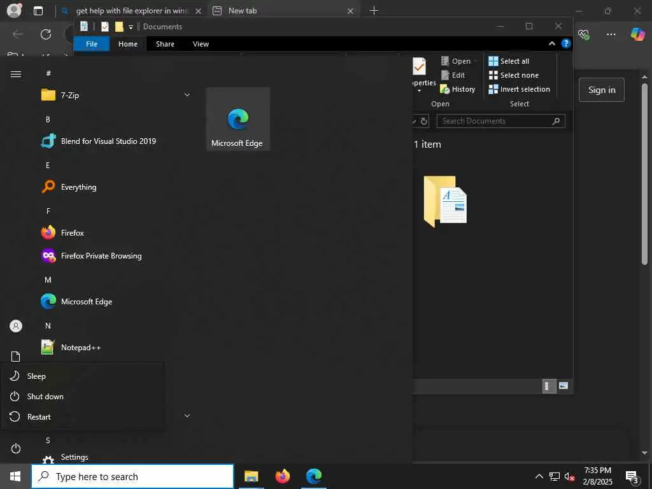The height and width of the screenshot is (489, 652).
Task: Click the Windows Start button
Action: coord(15,476)
